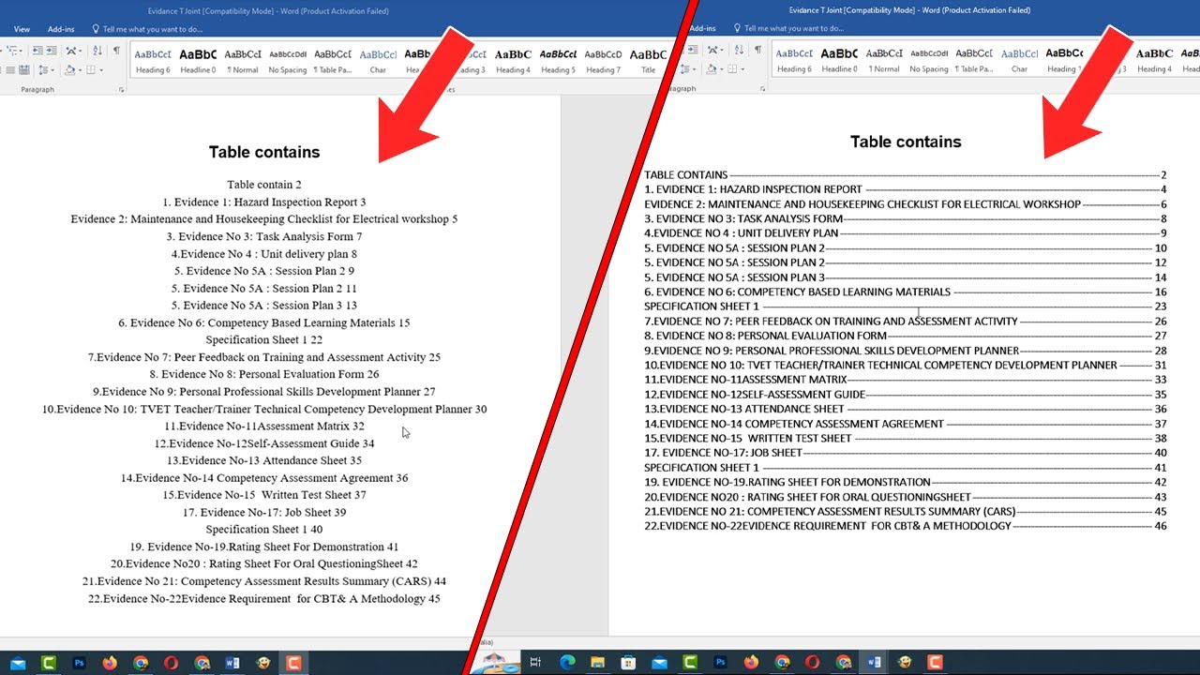Screen dimensions: 1200x675
Task: Apply No Spacing style in right window
Action: (x=929, y=60)
